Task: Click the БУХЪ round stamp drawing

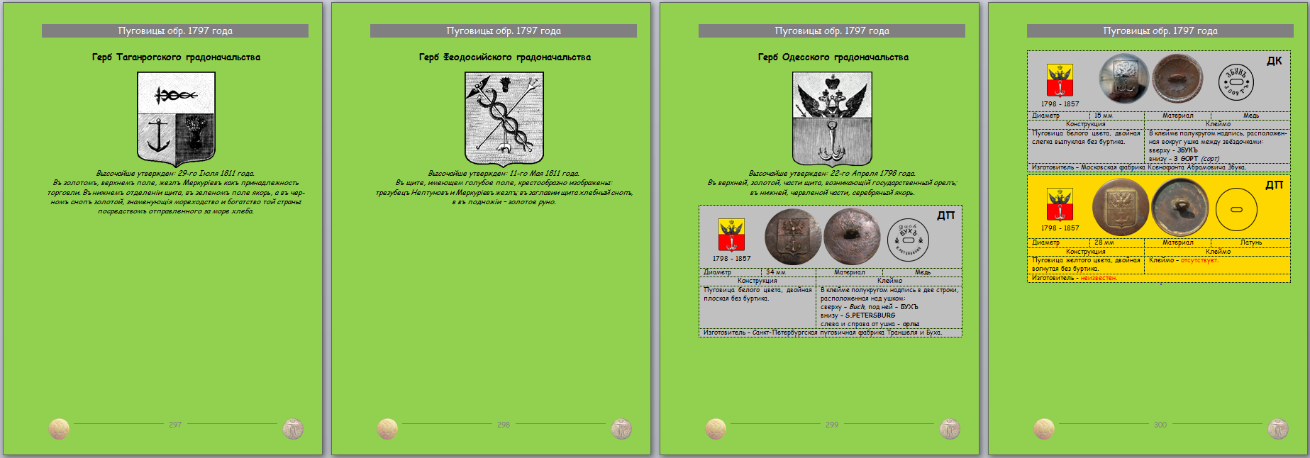Action: tap(908, 240)
